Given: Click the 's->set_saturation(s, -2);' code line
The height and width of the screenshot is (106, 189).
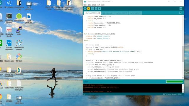Looking at the screenshot, I should (110, 71).
